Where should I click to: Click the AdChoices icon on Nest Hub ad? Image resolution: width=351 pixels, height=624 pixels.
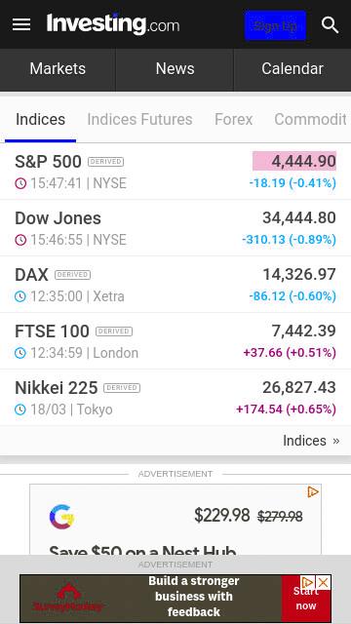(x=313, y=491)
